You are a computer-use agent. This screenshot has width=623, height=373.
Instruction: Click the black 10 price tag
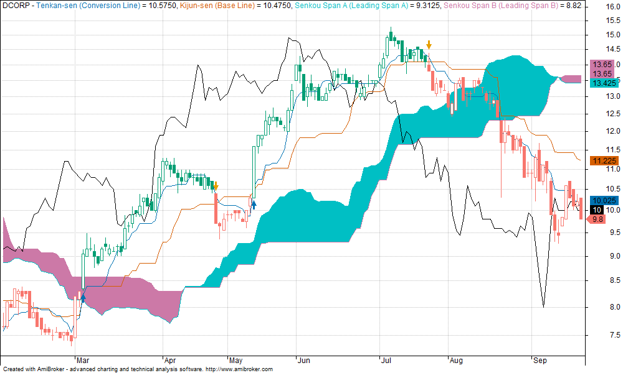596,210
